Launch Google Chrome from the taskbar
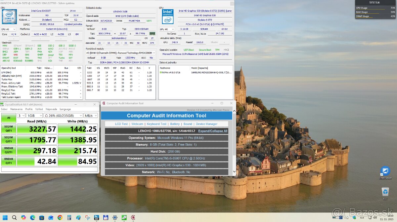The image size is (397, 222). 60,217
